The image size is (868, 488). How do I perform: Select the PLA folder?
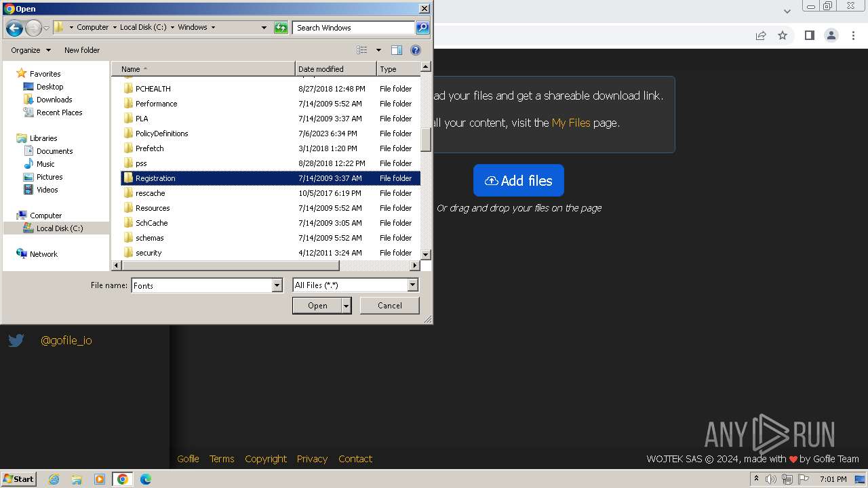pos(271,119)
